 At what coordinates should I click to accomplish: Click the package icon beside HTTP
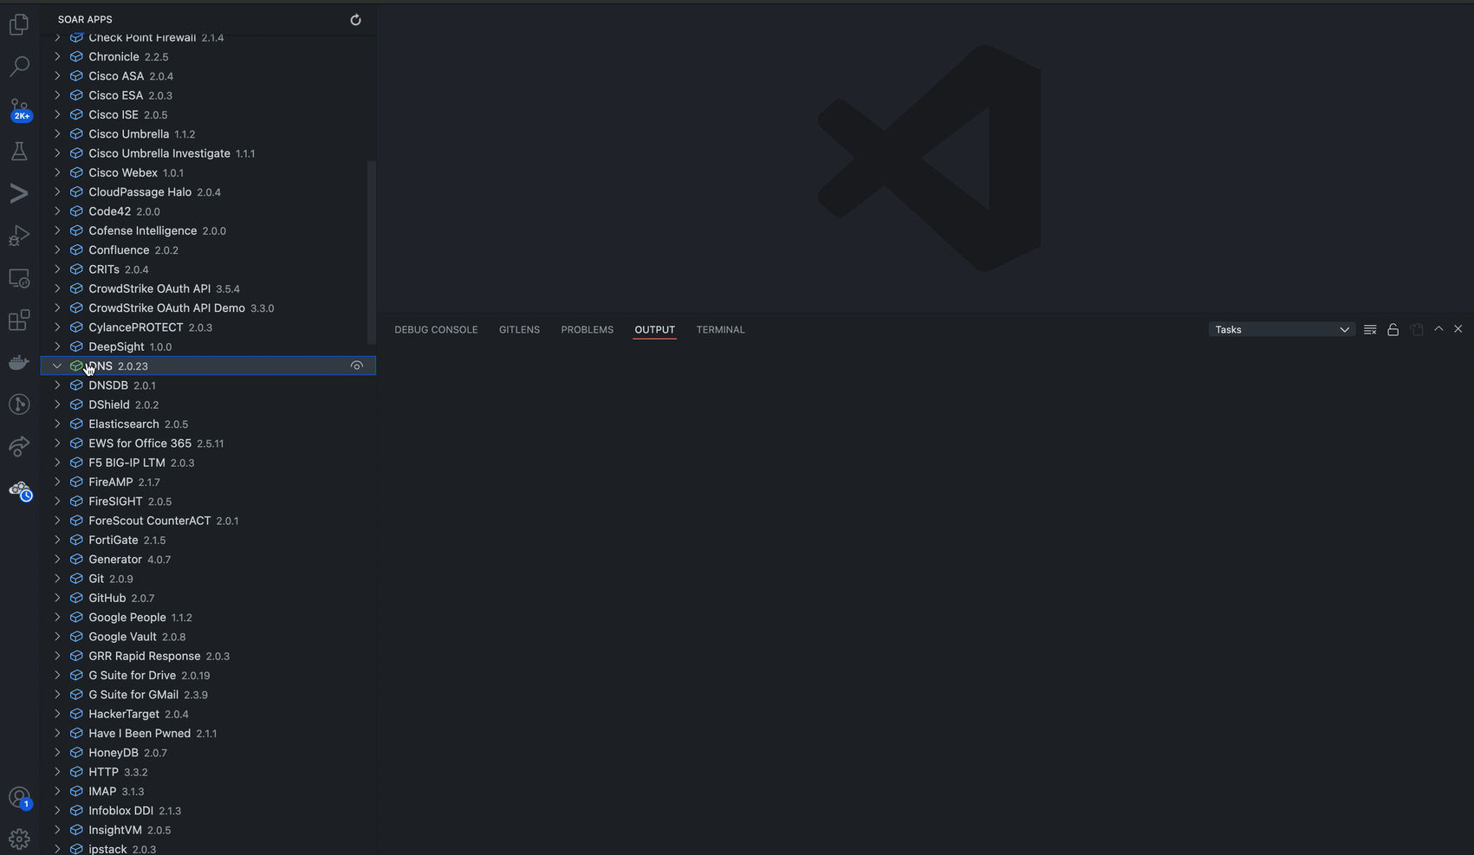tap(76, 772)
